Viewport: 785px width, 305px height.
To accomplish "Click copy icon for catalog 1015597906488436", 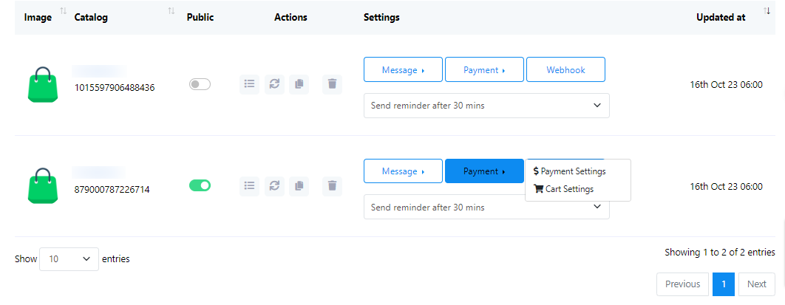I will coord(299,84).
